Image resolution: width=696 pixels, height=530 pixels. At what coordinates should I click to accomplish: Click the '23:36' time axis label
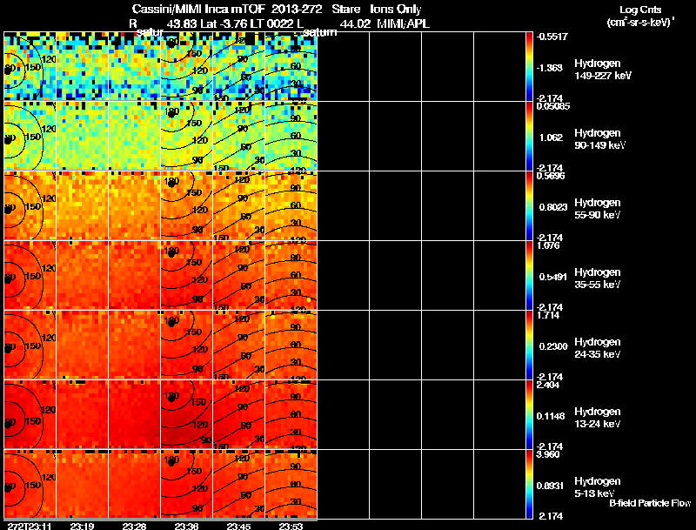186,526
